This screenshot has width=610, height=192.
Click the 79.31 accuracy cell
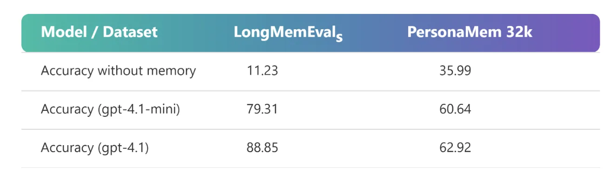coord(262,109)
